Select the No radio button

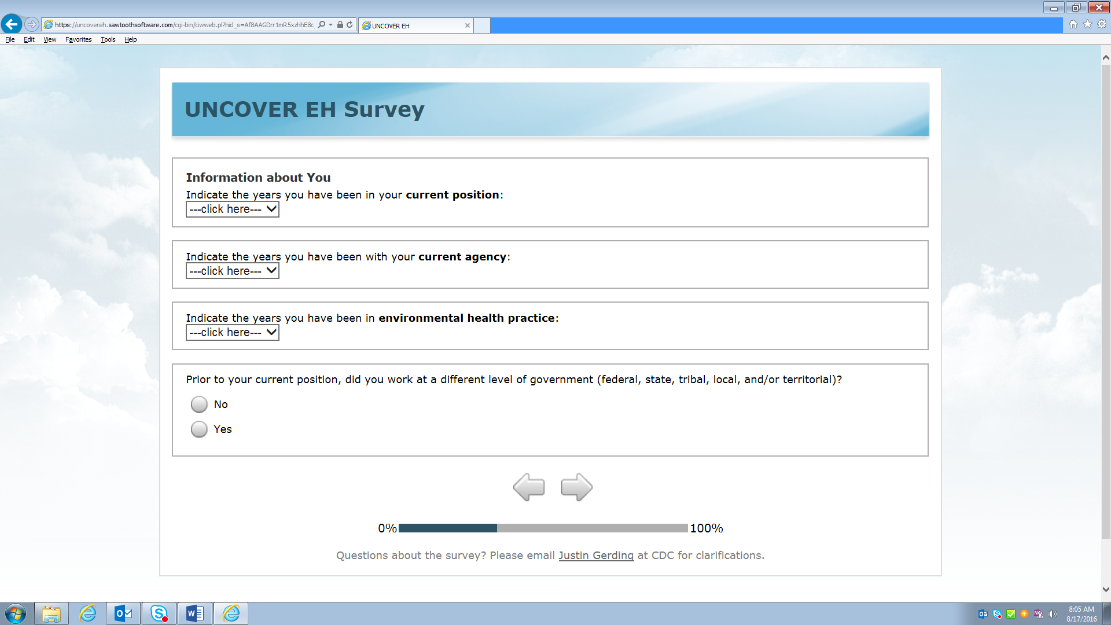tap(199, 405)
